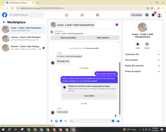Bookmark this page with the star icon
166x132 pixels.
(x=152, y=8)
